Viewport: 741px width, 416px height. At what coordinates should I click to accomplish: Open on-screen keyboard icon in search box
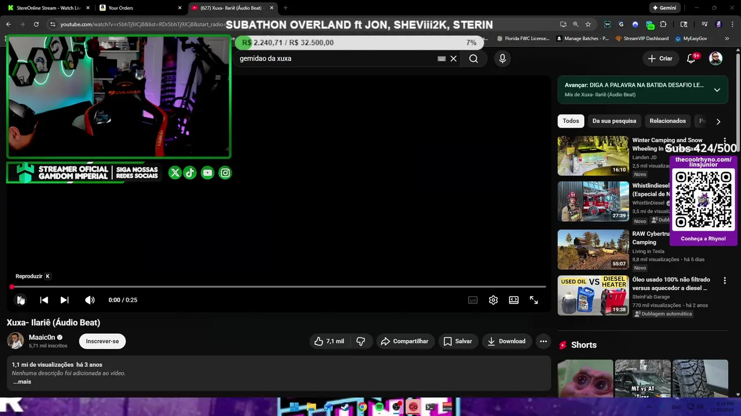click(442, 58)
